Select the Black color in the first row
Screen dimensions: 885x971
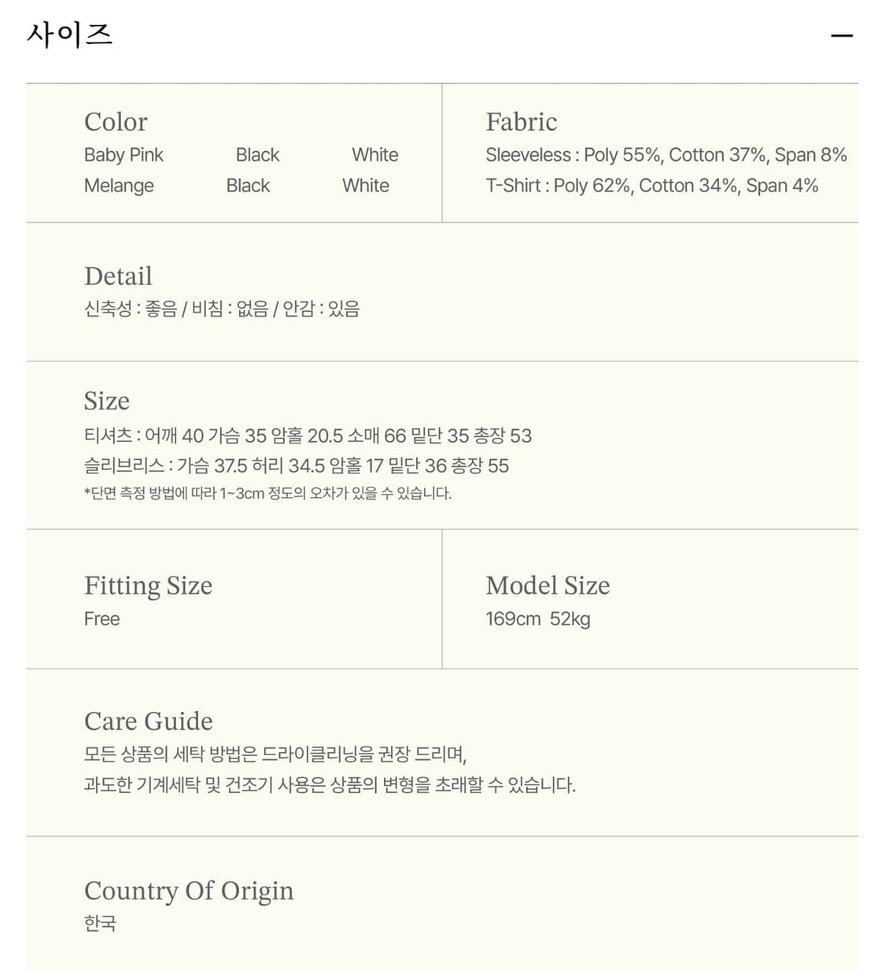click(257, 155)
